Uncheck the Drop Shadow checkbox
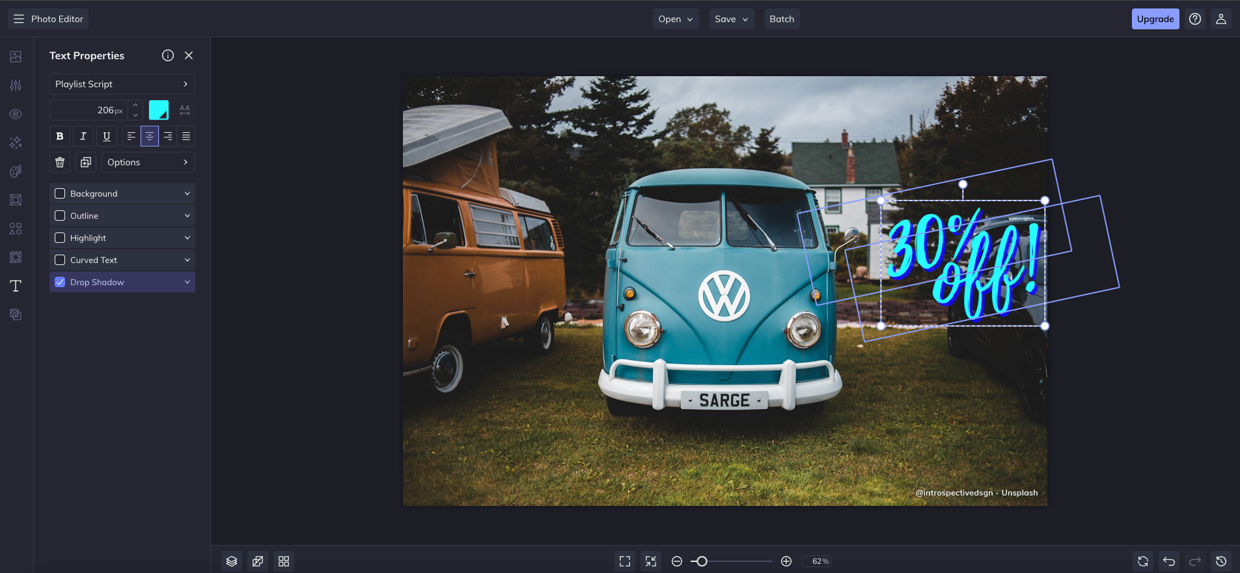Viewport: 1240px width, 573px height. (60, 282)
